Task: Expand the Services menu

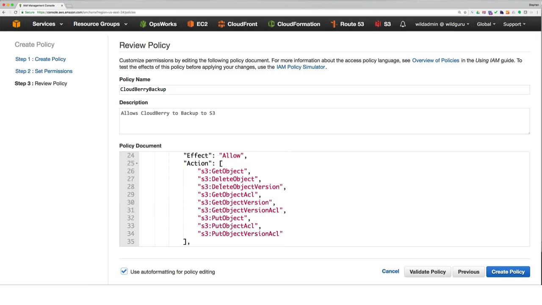Action: tap(47, 24)
